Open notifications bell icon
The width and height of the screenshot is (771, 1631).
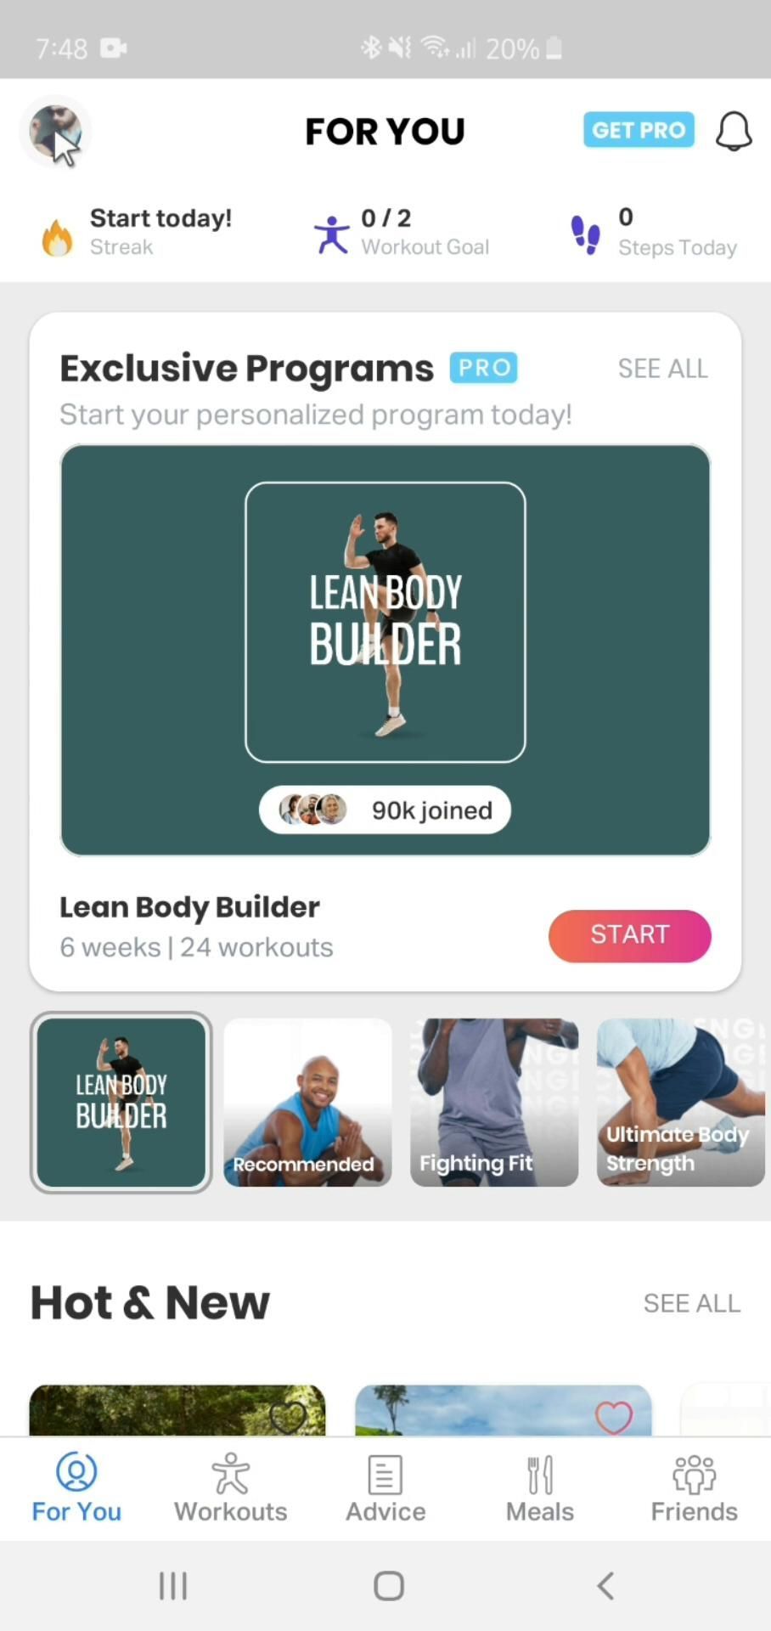point(734,132)
